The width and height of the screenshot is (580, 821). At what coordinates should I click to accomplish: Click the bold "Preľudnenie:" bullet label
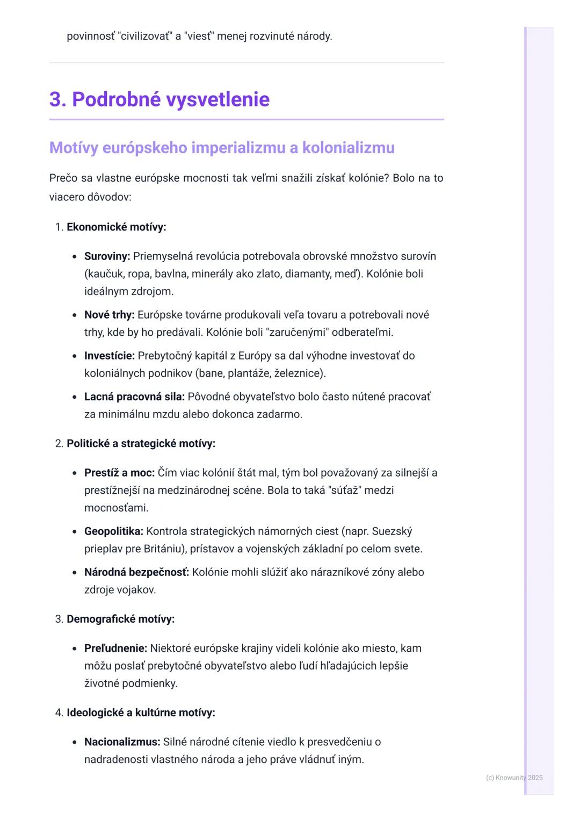[115, 649]
